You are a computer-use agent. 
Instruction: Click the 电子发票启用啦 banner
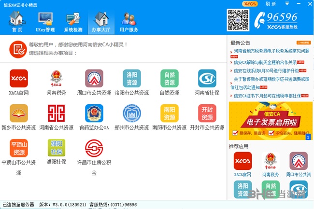[x=271, y=121]
